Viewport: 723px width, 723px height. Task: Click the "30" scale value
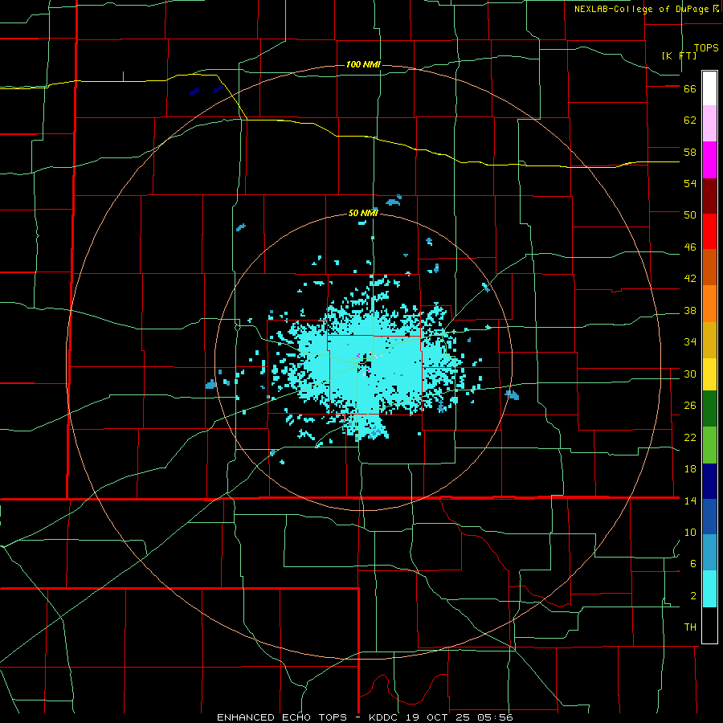690,374
